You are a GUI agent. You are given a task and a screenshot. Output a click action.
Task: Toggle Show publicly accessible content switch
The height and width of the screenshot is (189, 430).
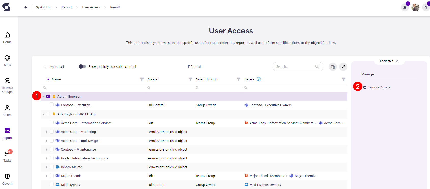click(x=82, y=66)
